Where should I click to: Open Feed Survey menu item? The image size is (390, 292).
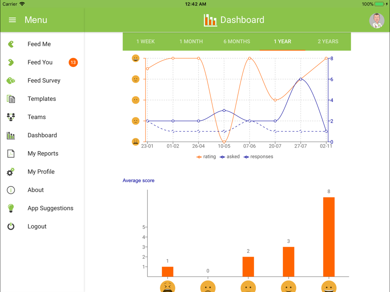click(42, 81)
